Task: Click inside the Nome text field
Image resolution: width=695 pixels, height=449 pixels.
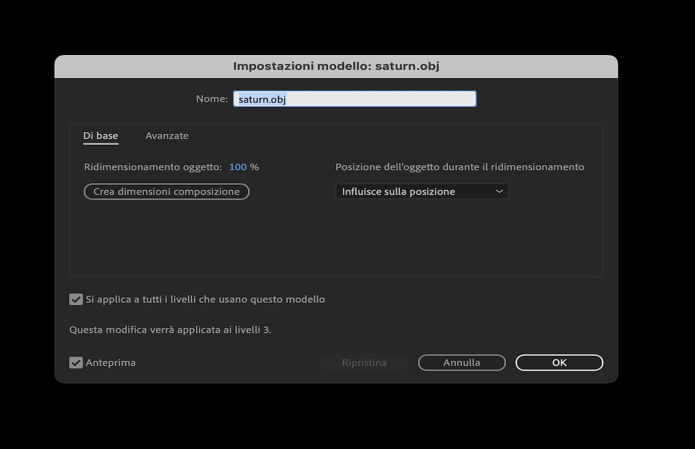Action: [354, 98]
